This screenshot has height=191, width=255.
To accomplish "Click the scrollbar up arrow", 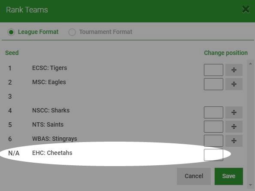I will tap(250, 64).
